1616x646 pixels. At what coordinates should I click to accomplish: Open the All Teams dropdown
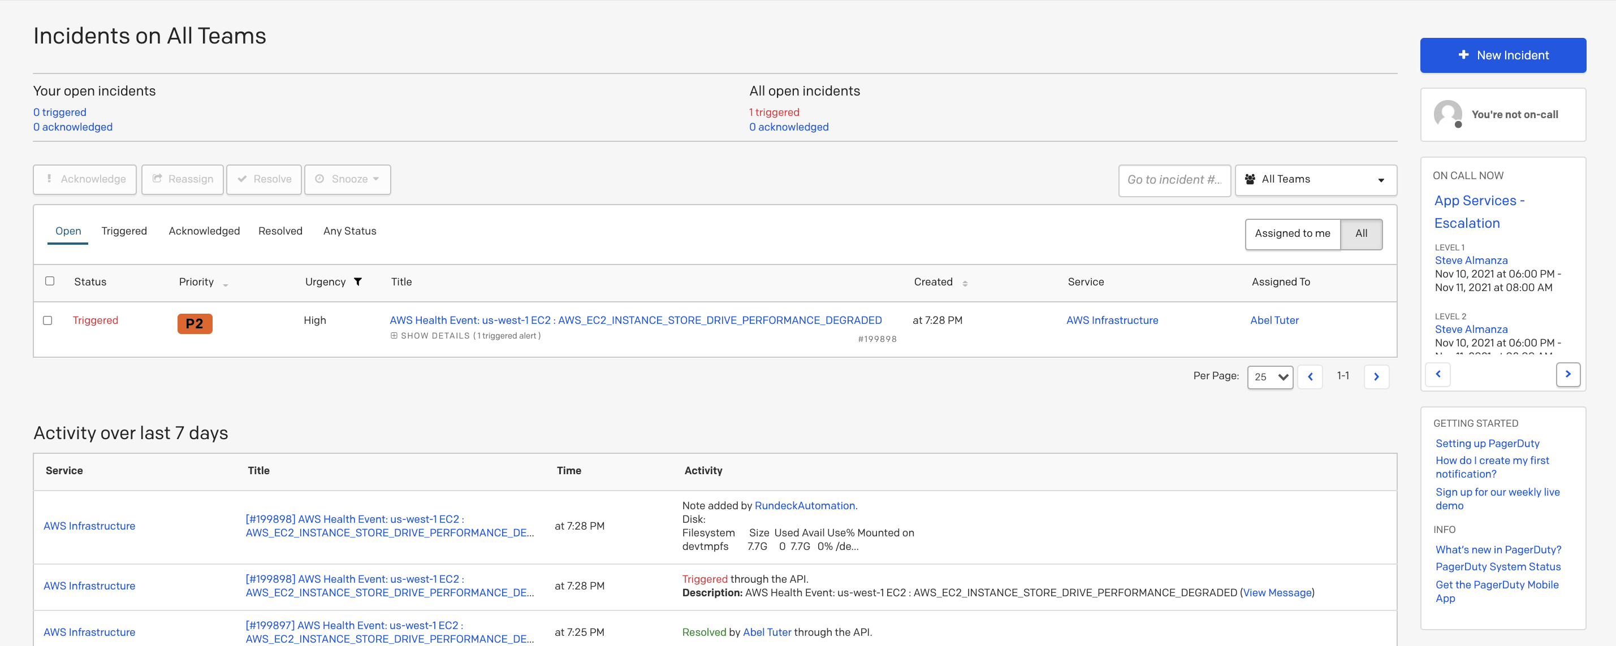coord(1316,179)
